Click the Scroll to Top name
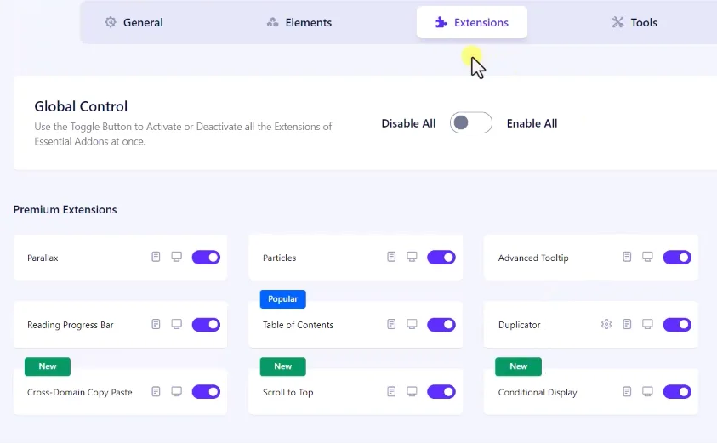 pos(288,392)
